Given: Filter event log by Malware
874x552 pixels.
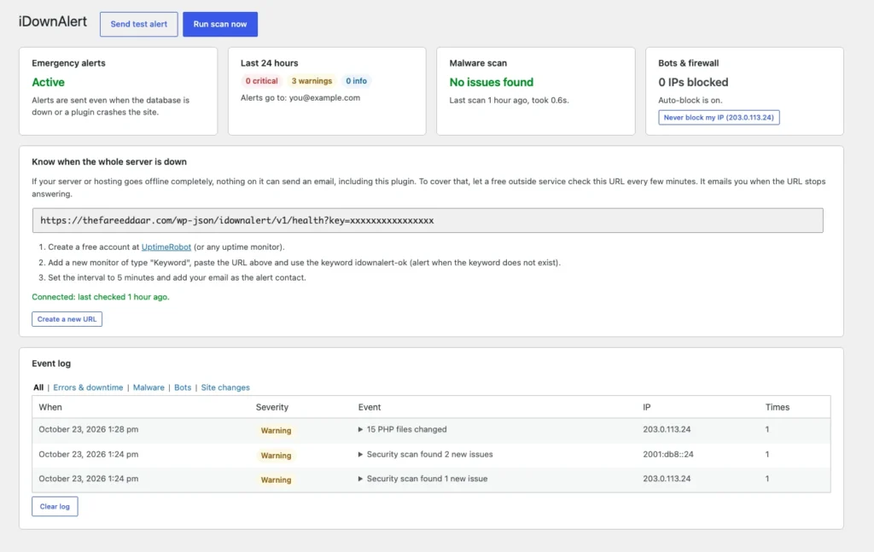Looking at the screenshot, I should click(x=149, y=387).
